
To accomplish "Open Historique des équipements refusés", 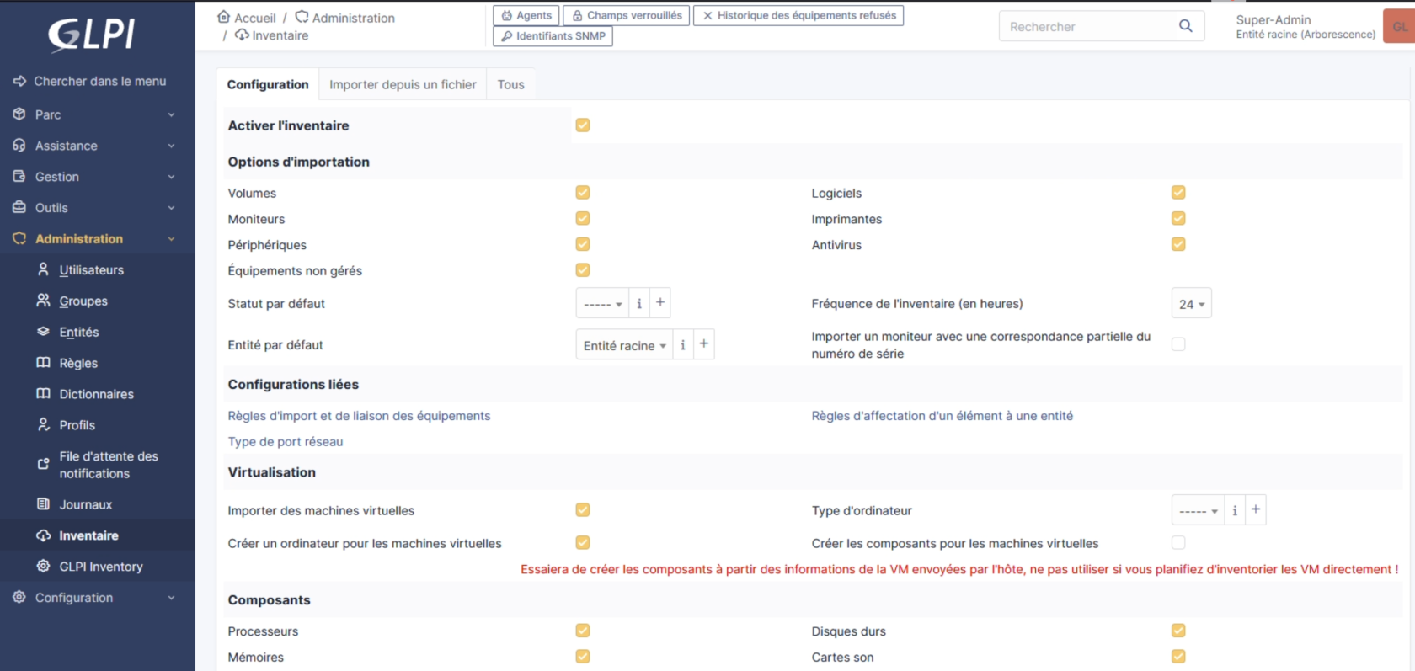I will coord(798,15).
